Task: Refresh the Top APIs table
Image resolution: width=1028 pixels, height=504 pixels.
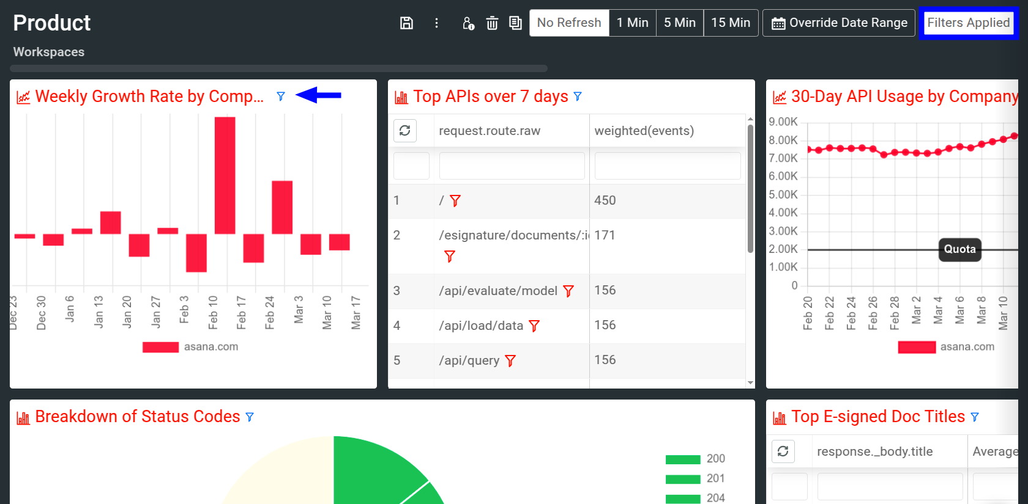Action: click(405, 131)
